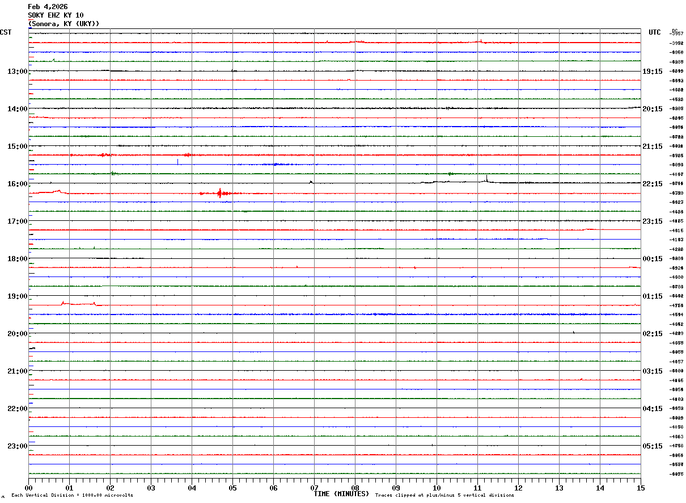Click the vertical division scale note
The height and width of the screenshot is (503, 686).
(72, 496)
